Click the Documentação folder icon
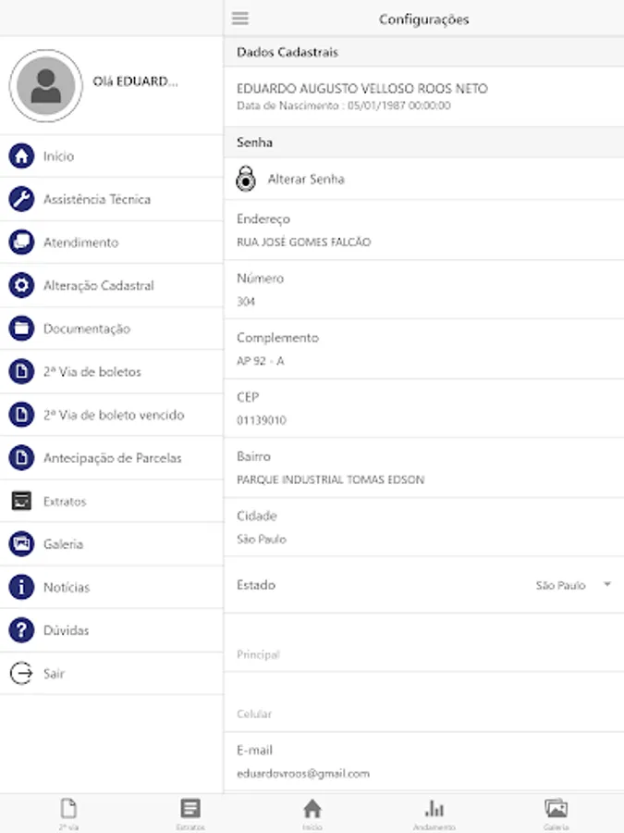 click(21, 329)
